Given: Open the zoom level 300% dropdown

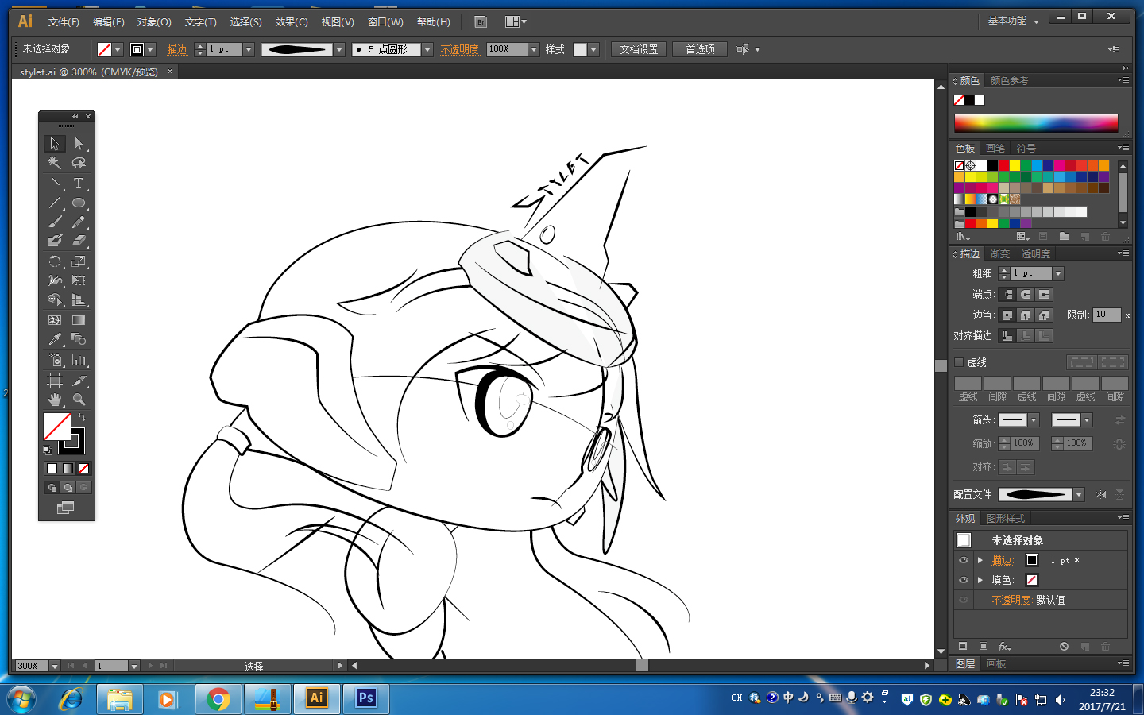Looking at the screenshot, I should pos(55,666).
